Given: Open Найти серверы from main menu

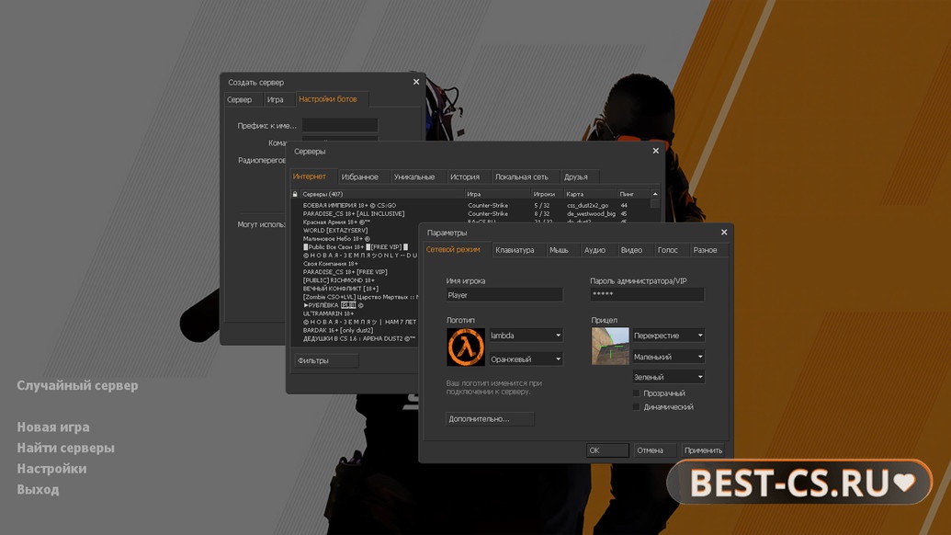Looking at the screenshot, I should (65, 448).
